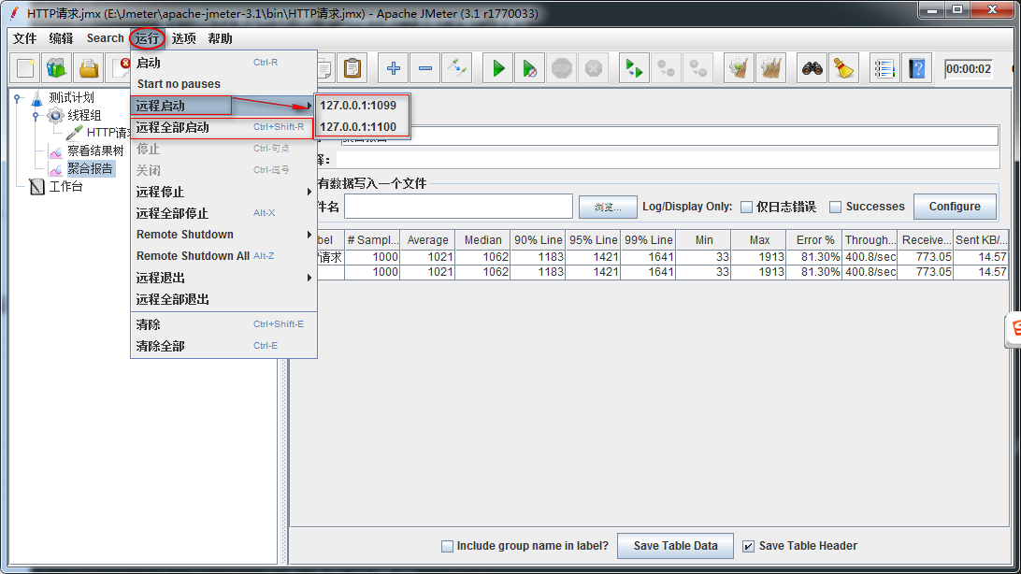The height and width of the screenshot is (574, 1021).
Task: Choose 启动 from the run menu
Action: coord(223,63)
